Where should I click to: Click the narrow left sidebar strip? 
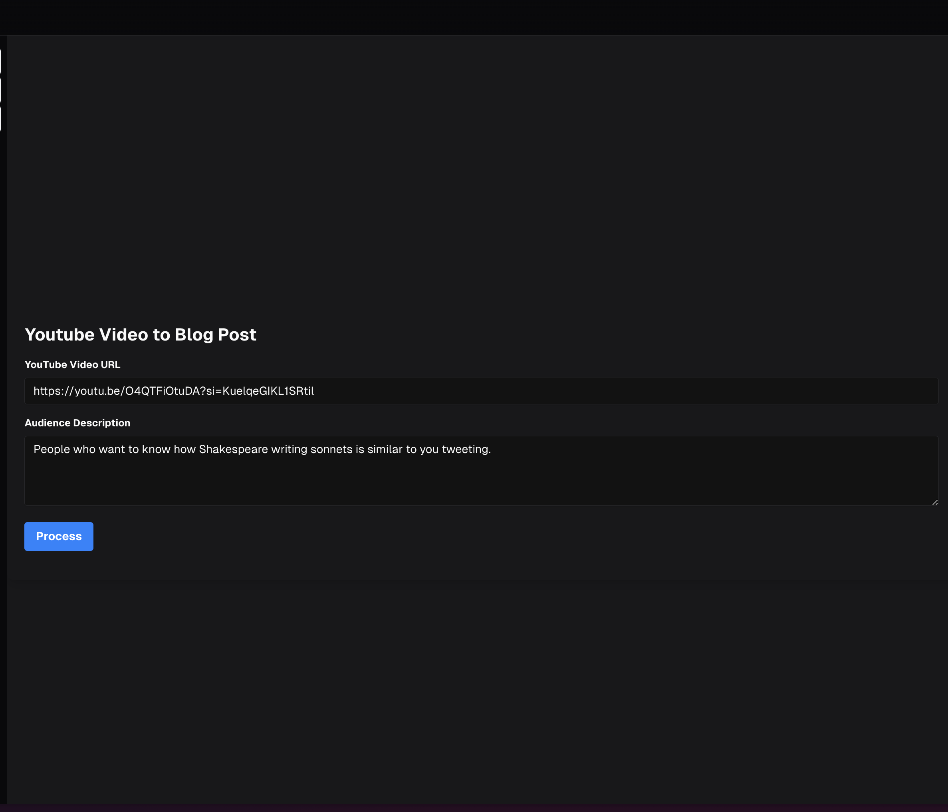[3, 412]
